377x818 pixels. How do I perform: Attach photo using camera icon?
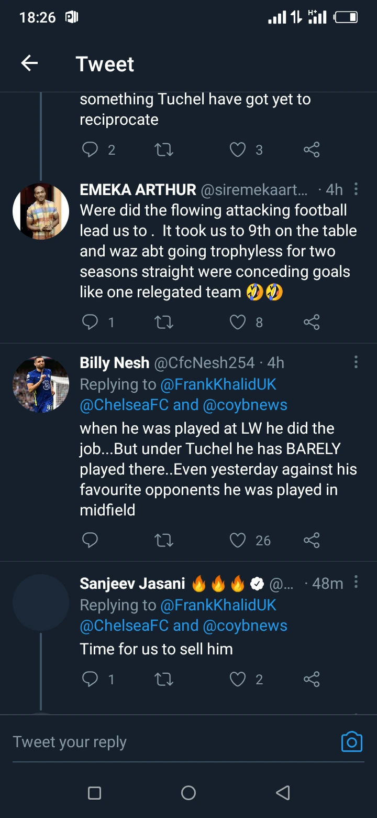352,742
